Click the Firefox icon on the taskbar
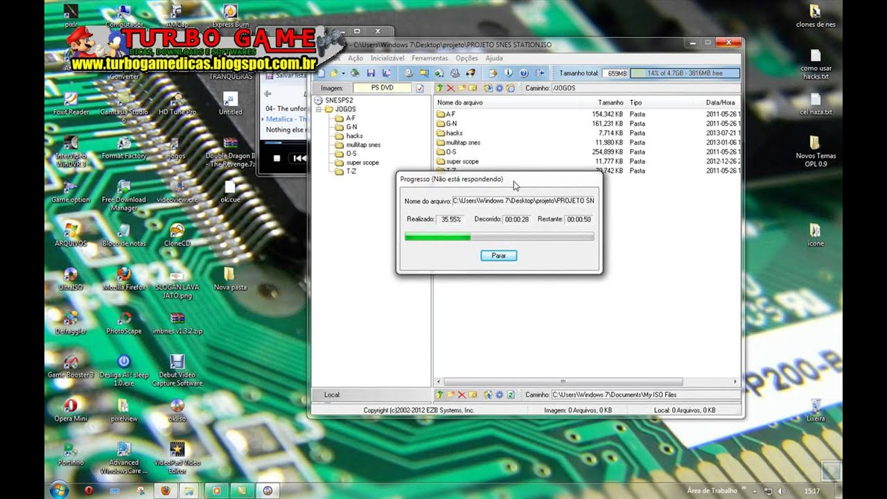The image size is (887, 499). pyautogui.click(x=165, y=490)
